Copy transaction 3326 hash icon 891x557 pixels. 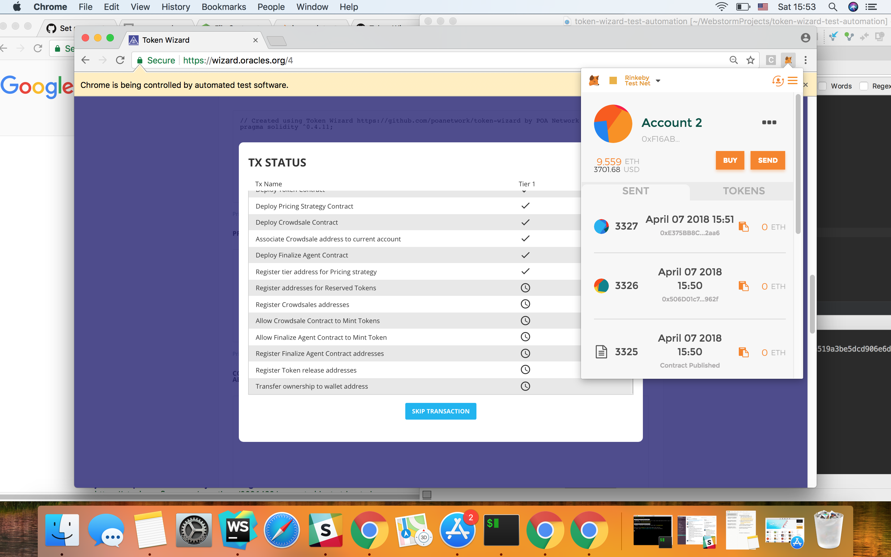tap(743, 286)
